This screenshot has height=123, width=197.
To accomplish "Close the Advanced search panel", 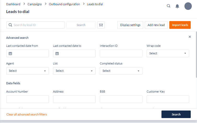I will [190, 37].
